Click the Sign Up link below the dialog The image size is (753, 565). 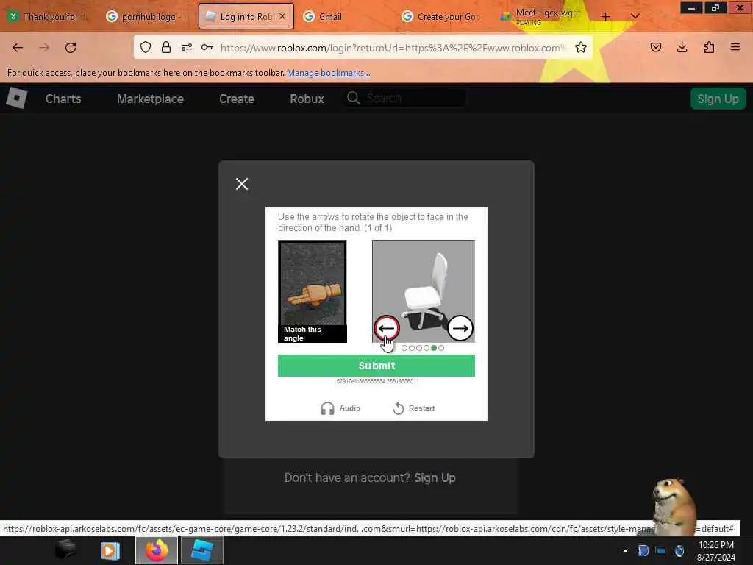pyautogui.click(x=435, y=477)
